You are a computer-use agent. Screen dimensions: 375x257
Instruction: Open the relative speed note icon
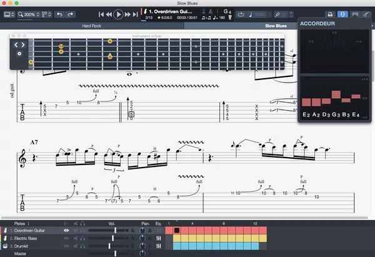coord(251,14)
